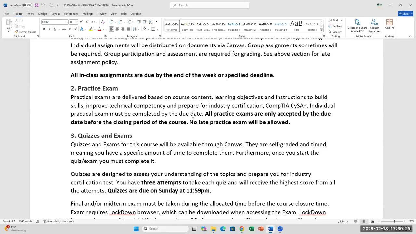Align text left
Image resolution: width=416 pixels, height=234 pixels.
(x=111, y=29)
